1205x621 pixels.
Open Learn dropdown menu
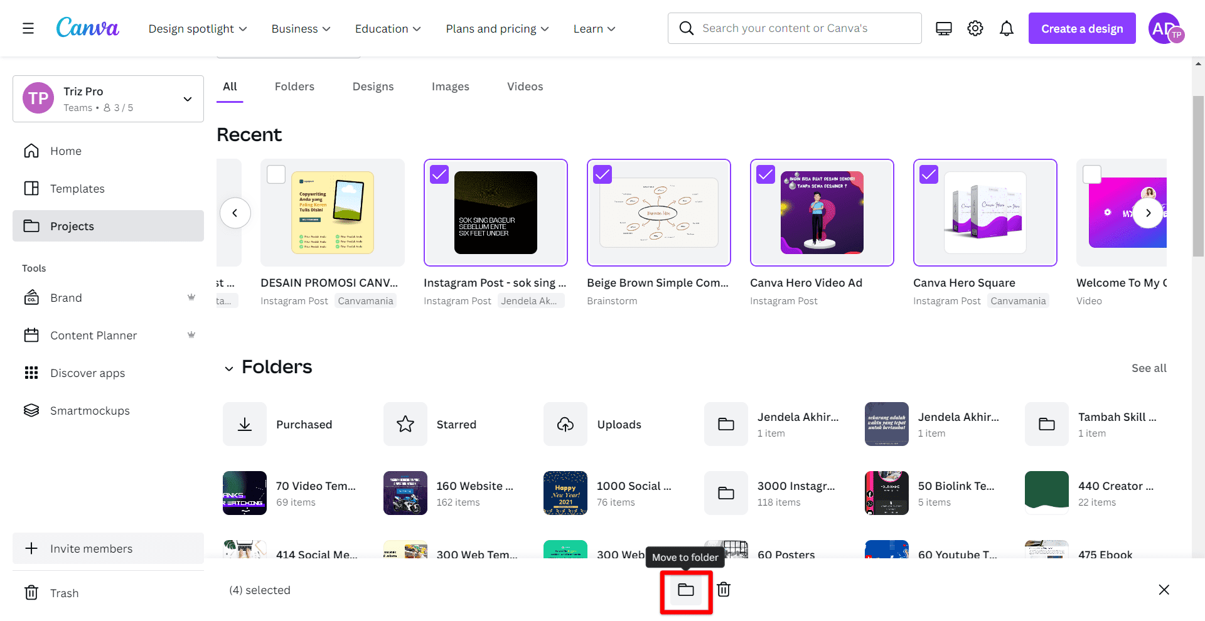[594, 29]
